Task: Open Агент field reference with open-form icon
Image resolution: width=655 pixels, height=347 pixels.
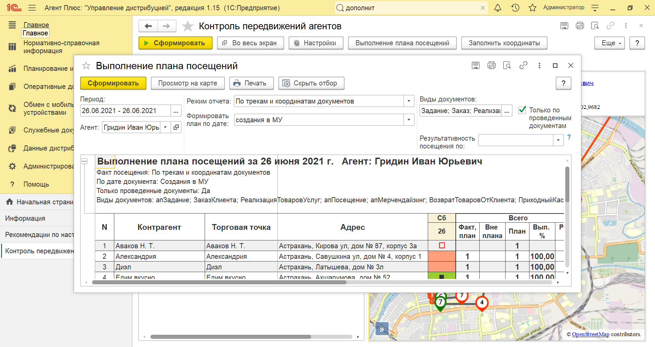Action: pos(176,127)
